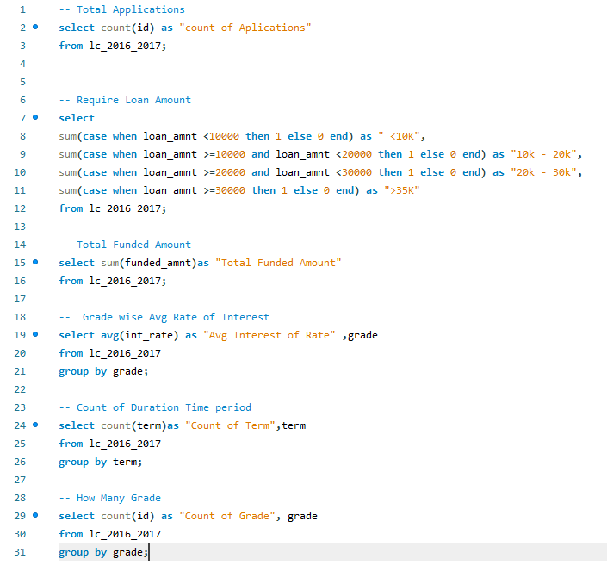Click the "-- How Many Grade" comment
This screenshot has height=565, width=607.
(109, 498)
